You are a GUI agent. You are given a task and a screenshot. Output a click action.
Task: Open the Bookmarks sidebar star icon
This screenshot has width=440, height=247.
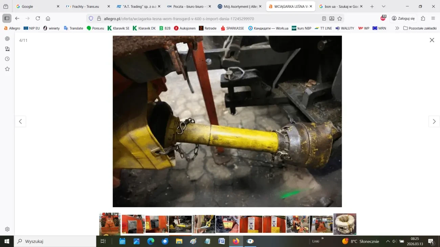[7, 69]
